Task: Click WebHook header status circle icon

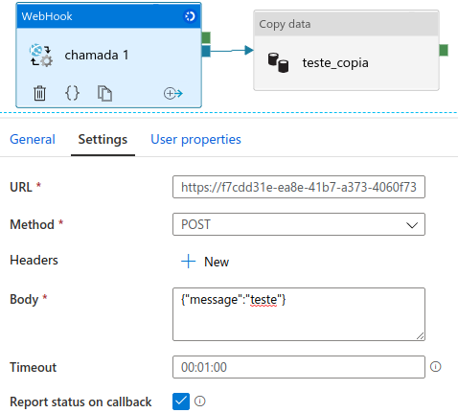Action: coord(190,16)
